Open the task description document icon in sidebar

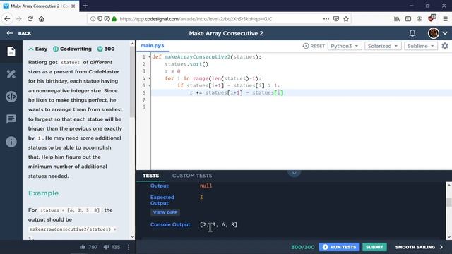click(11, 52)
